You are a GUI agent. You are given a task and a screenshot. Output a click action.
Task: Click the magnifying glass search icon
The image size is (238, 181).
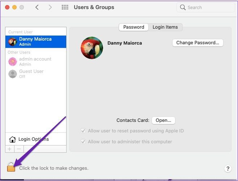[x=183, y=7]
